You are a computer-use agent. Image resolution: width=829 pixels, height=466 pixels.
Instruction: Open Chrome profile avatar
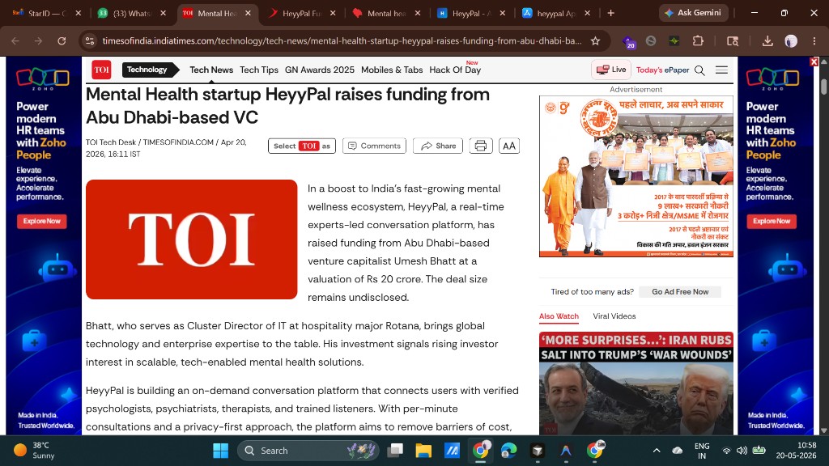tap(791, 41)
